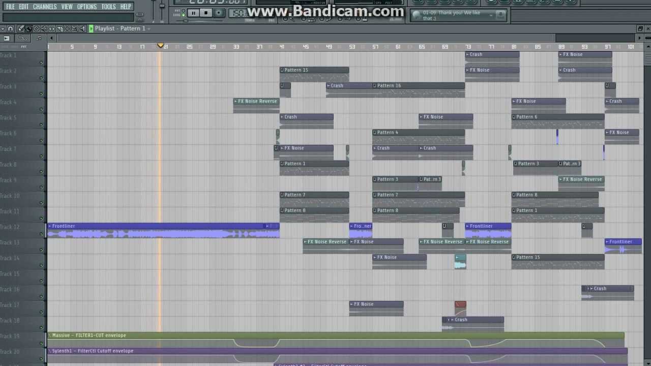Open the Playlist - Pattern 1 dropdown
The image size is (651, 366).
click(x=122, y=28)
